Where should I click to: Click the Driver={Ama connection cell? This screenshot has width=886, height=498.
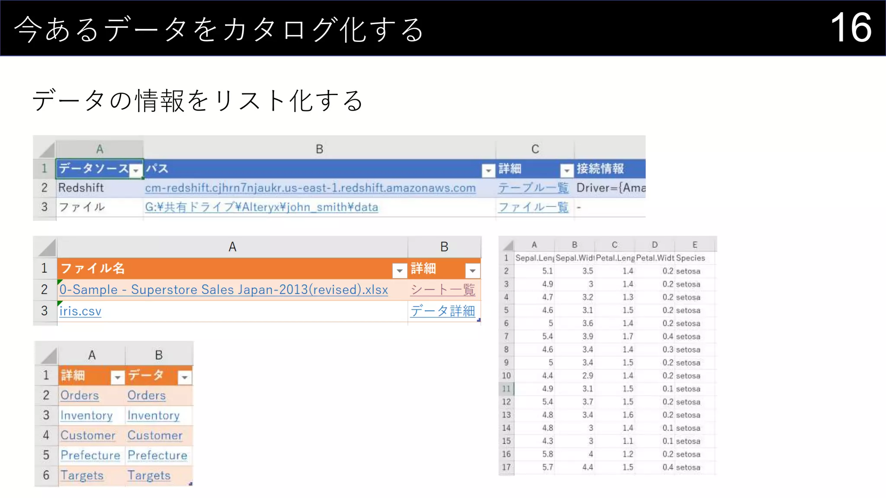coord(610,188)
